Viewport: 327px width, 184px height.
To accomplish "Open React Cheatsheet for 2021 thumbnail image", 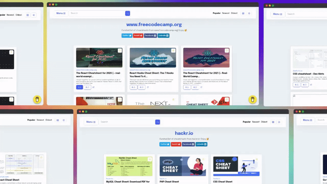I will pos(206,58).
